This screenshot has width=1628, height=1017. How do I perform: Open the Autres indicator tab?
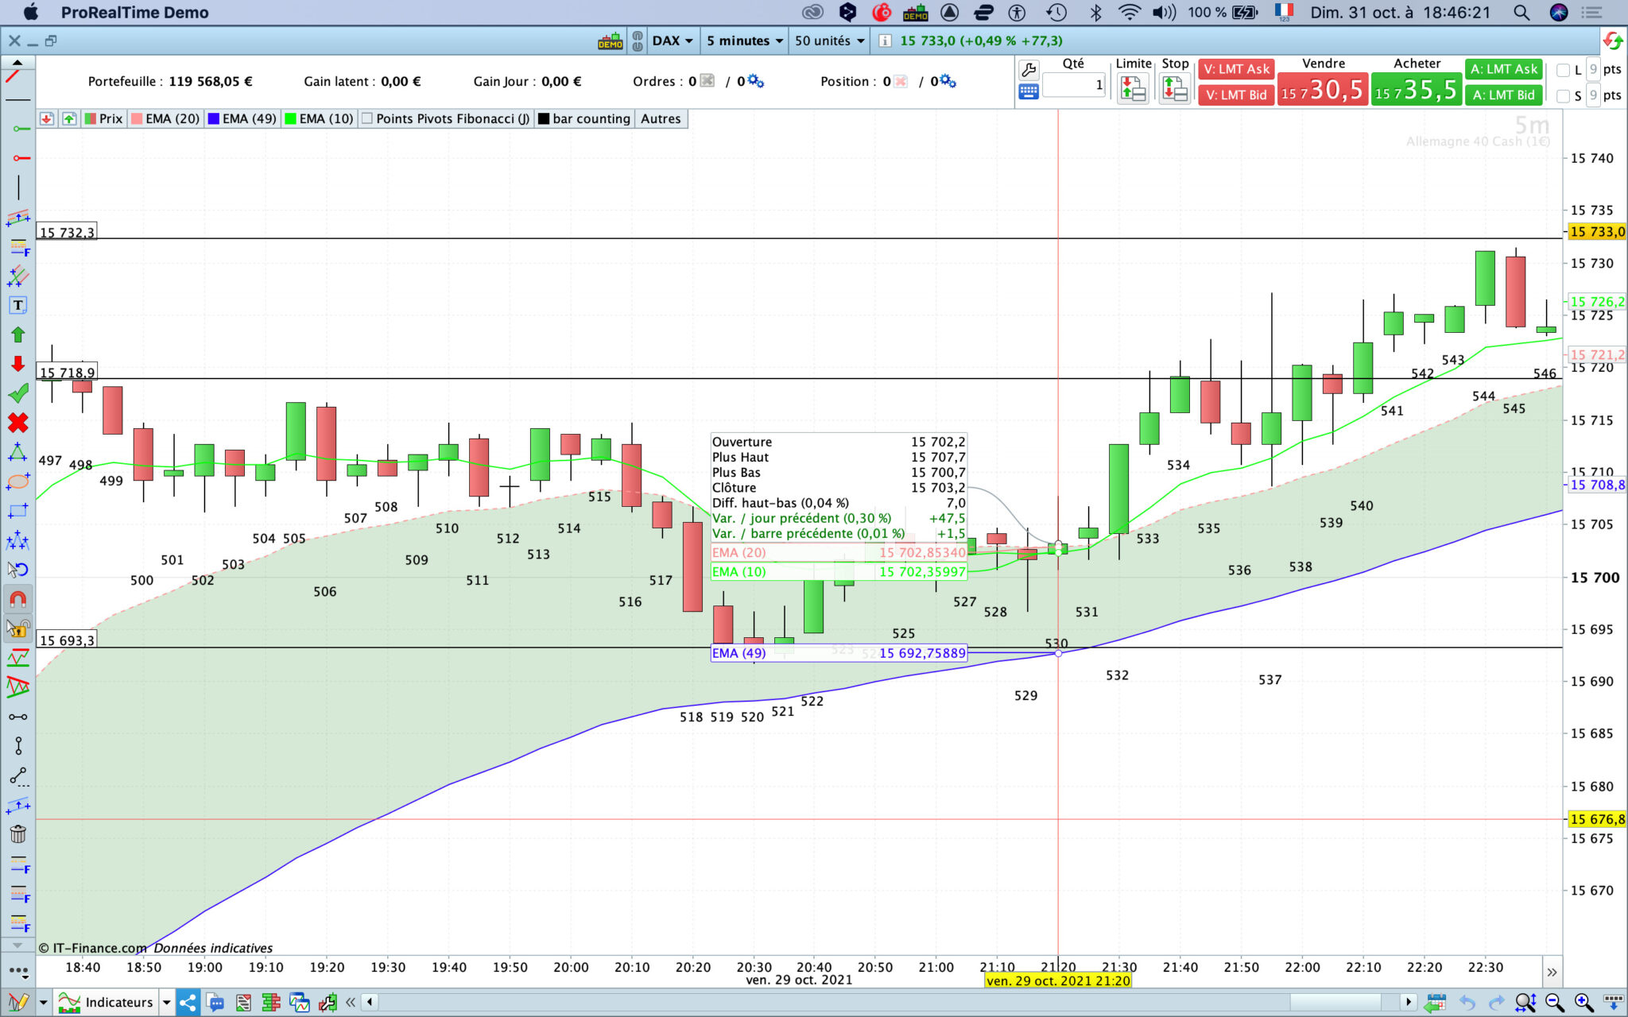tap(661, 119)
